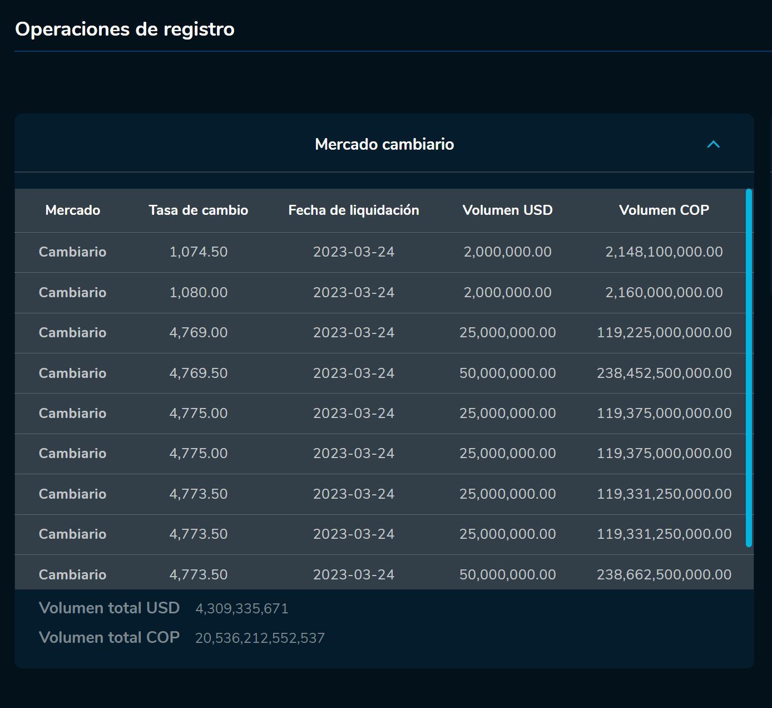Click the COP volume 2,160,000,000.00 cell
The image size is (772, 708).
tap(664, 293)
